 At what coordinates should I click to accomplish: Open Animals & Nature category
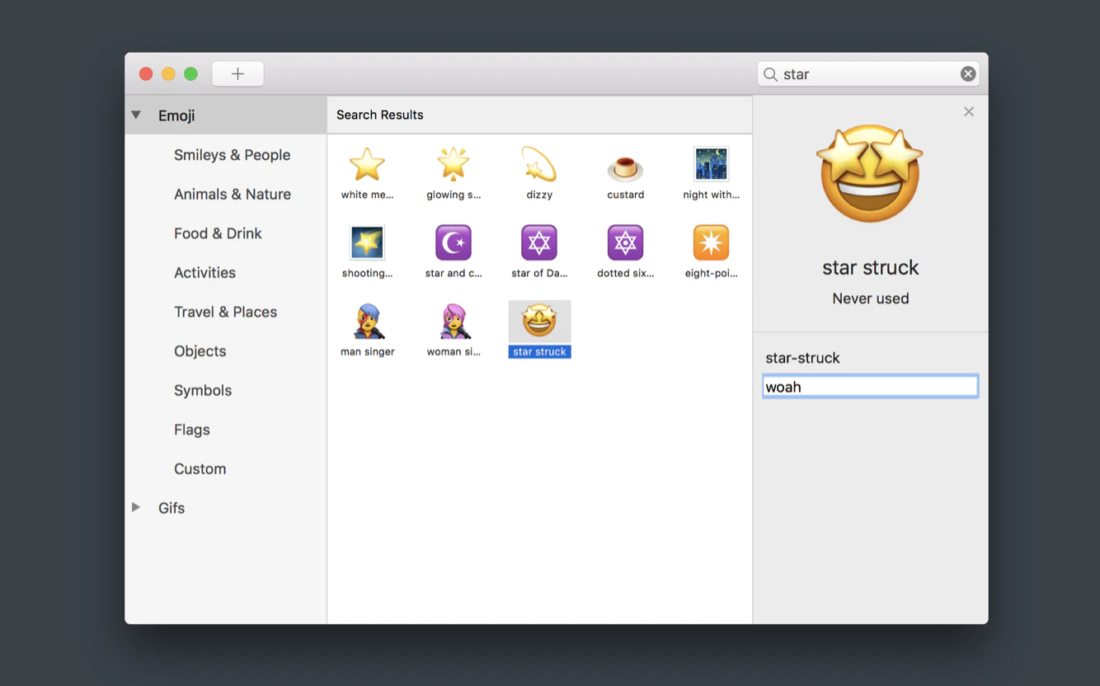pos(232,195)
